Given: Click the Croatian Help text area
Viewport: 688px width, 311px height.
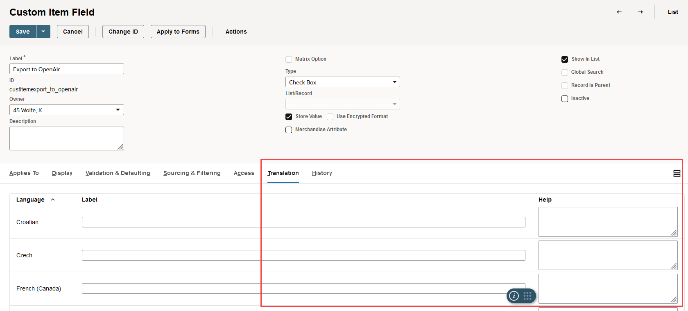Looking at the screenshot, I should (608, 222).
